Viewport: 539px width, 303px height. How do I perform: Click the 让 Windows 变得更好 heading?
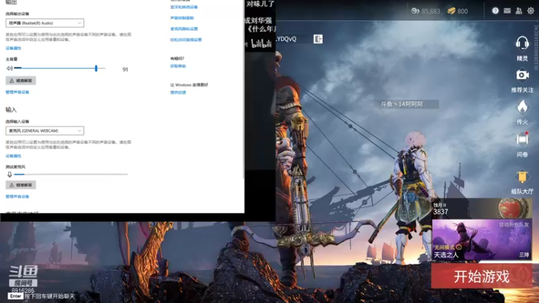click(x=189, y=85)
